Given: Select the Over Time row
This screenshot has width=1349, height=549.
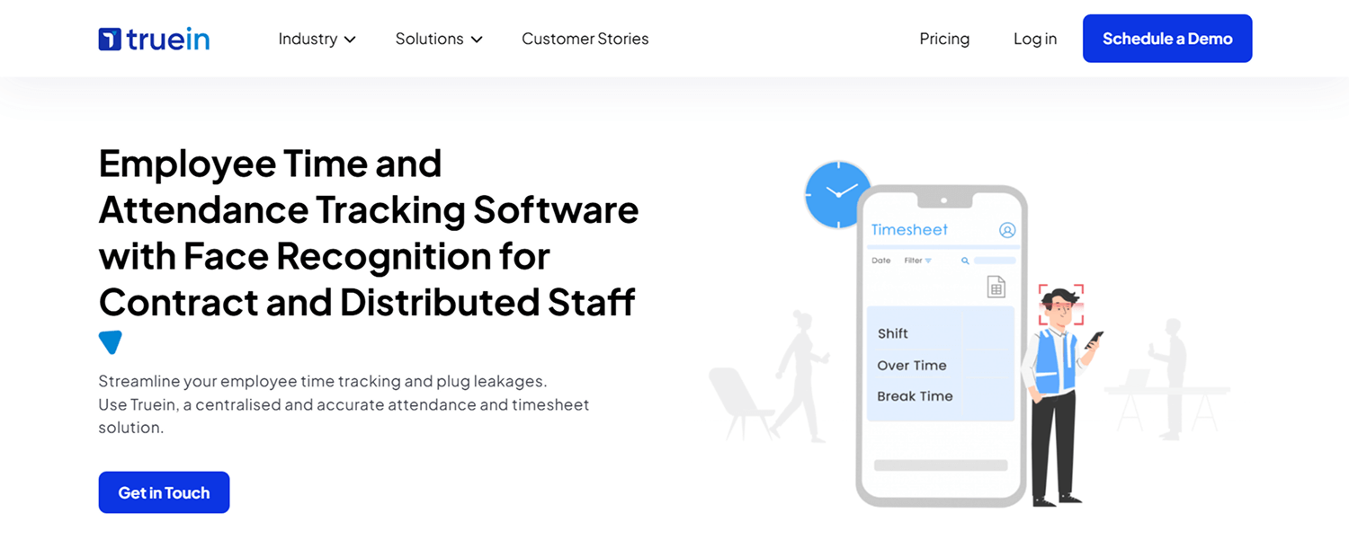Looking at the screenshot, I should (941, 365).
